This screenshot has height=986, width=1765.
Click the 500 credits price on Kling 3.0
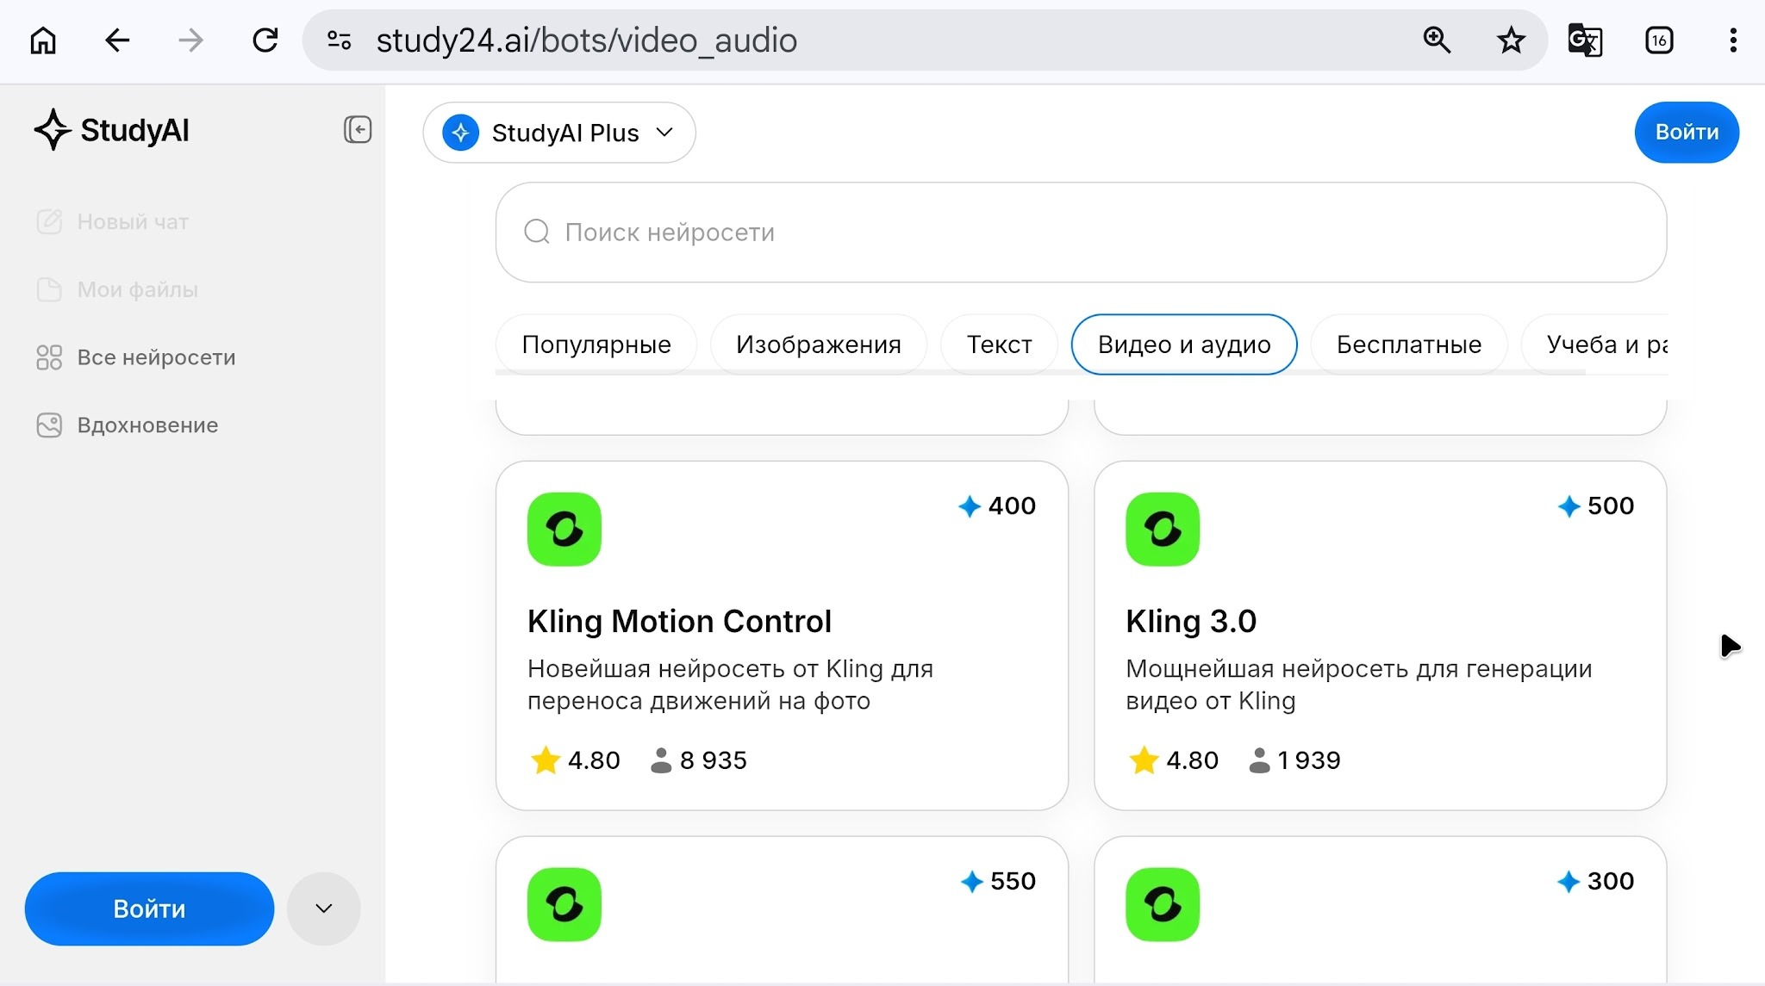click(x=1595, y=505)
